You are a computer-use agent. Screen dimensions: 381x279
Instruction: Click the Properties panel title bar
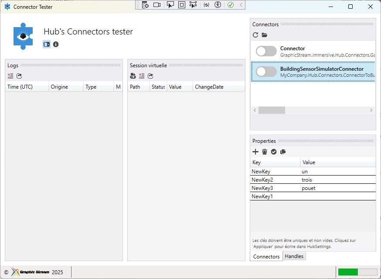(x=313, y=141)
